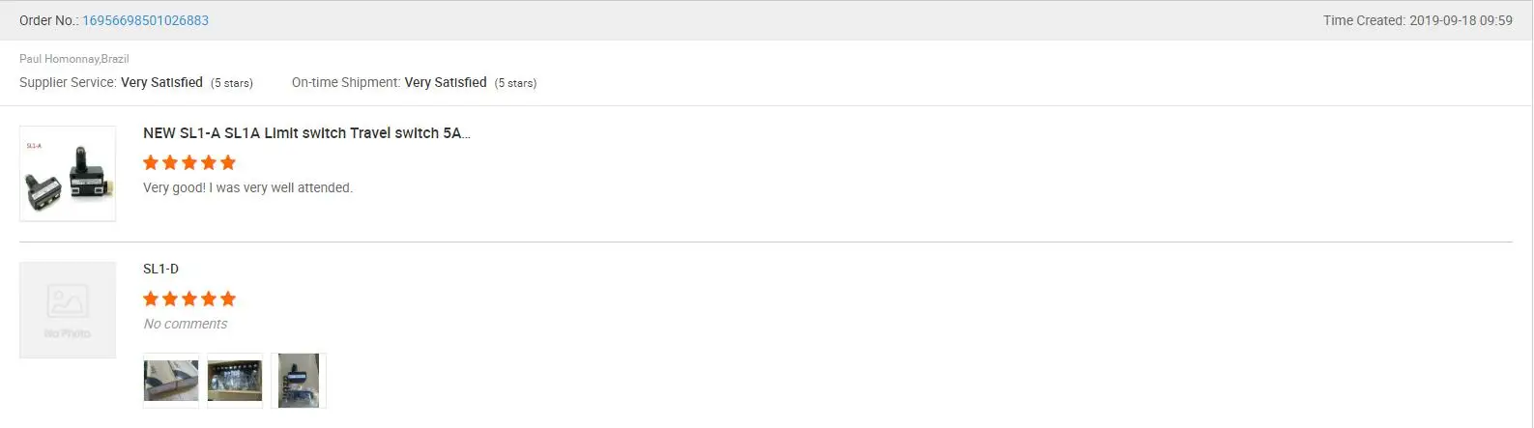Viewport: 1534px width, 428px height.
Task: Click the first star of the SL1-D rating
Action: (151, 299)
